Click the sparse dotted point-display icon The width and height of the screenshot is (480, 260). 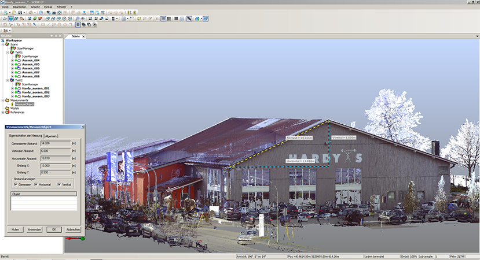158,18
